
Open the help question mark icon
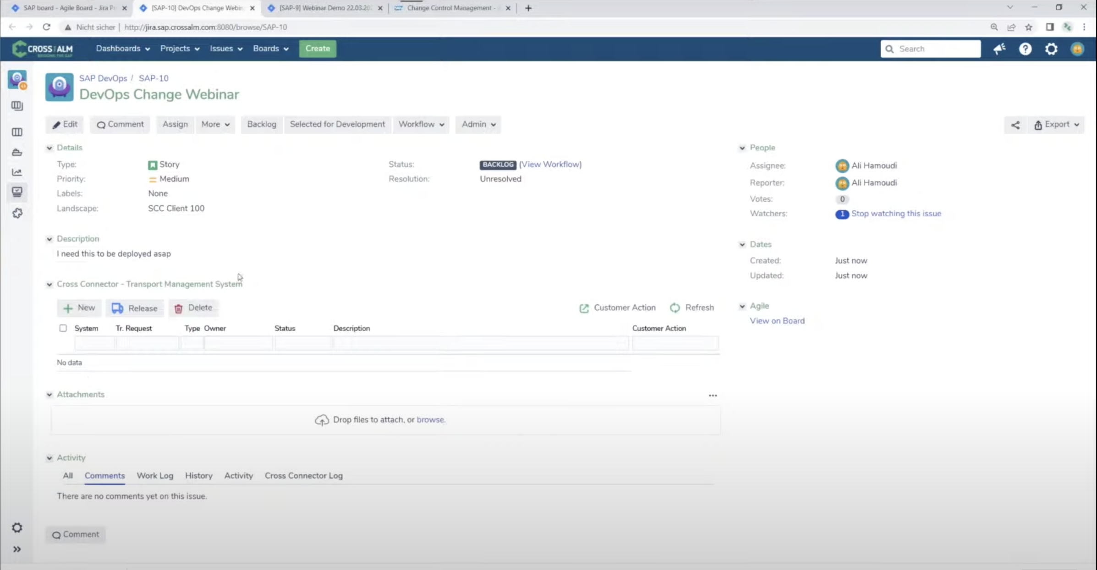click(1026, 49)
